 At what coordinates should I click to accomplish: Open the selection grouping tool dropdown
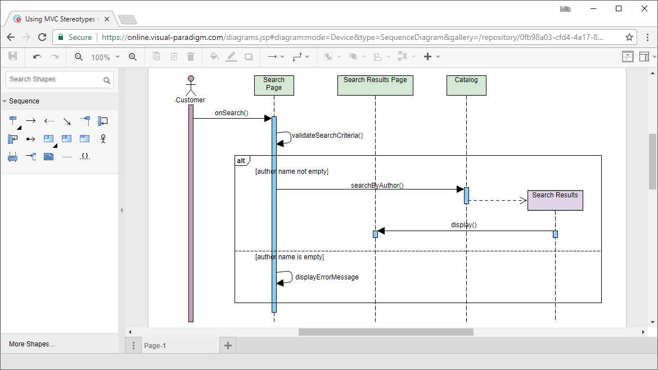tap(332, 57)
